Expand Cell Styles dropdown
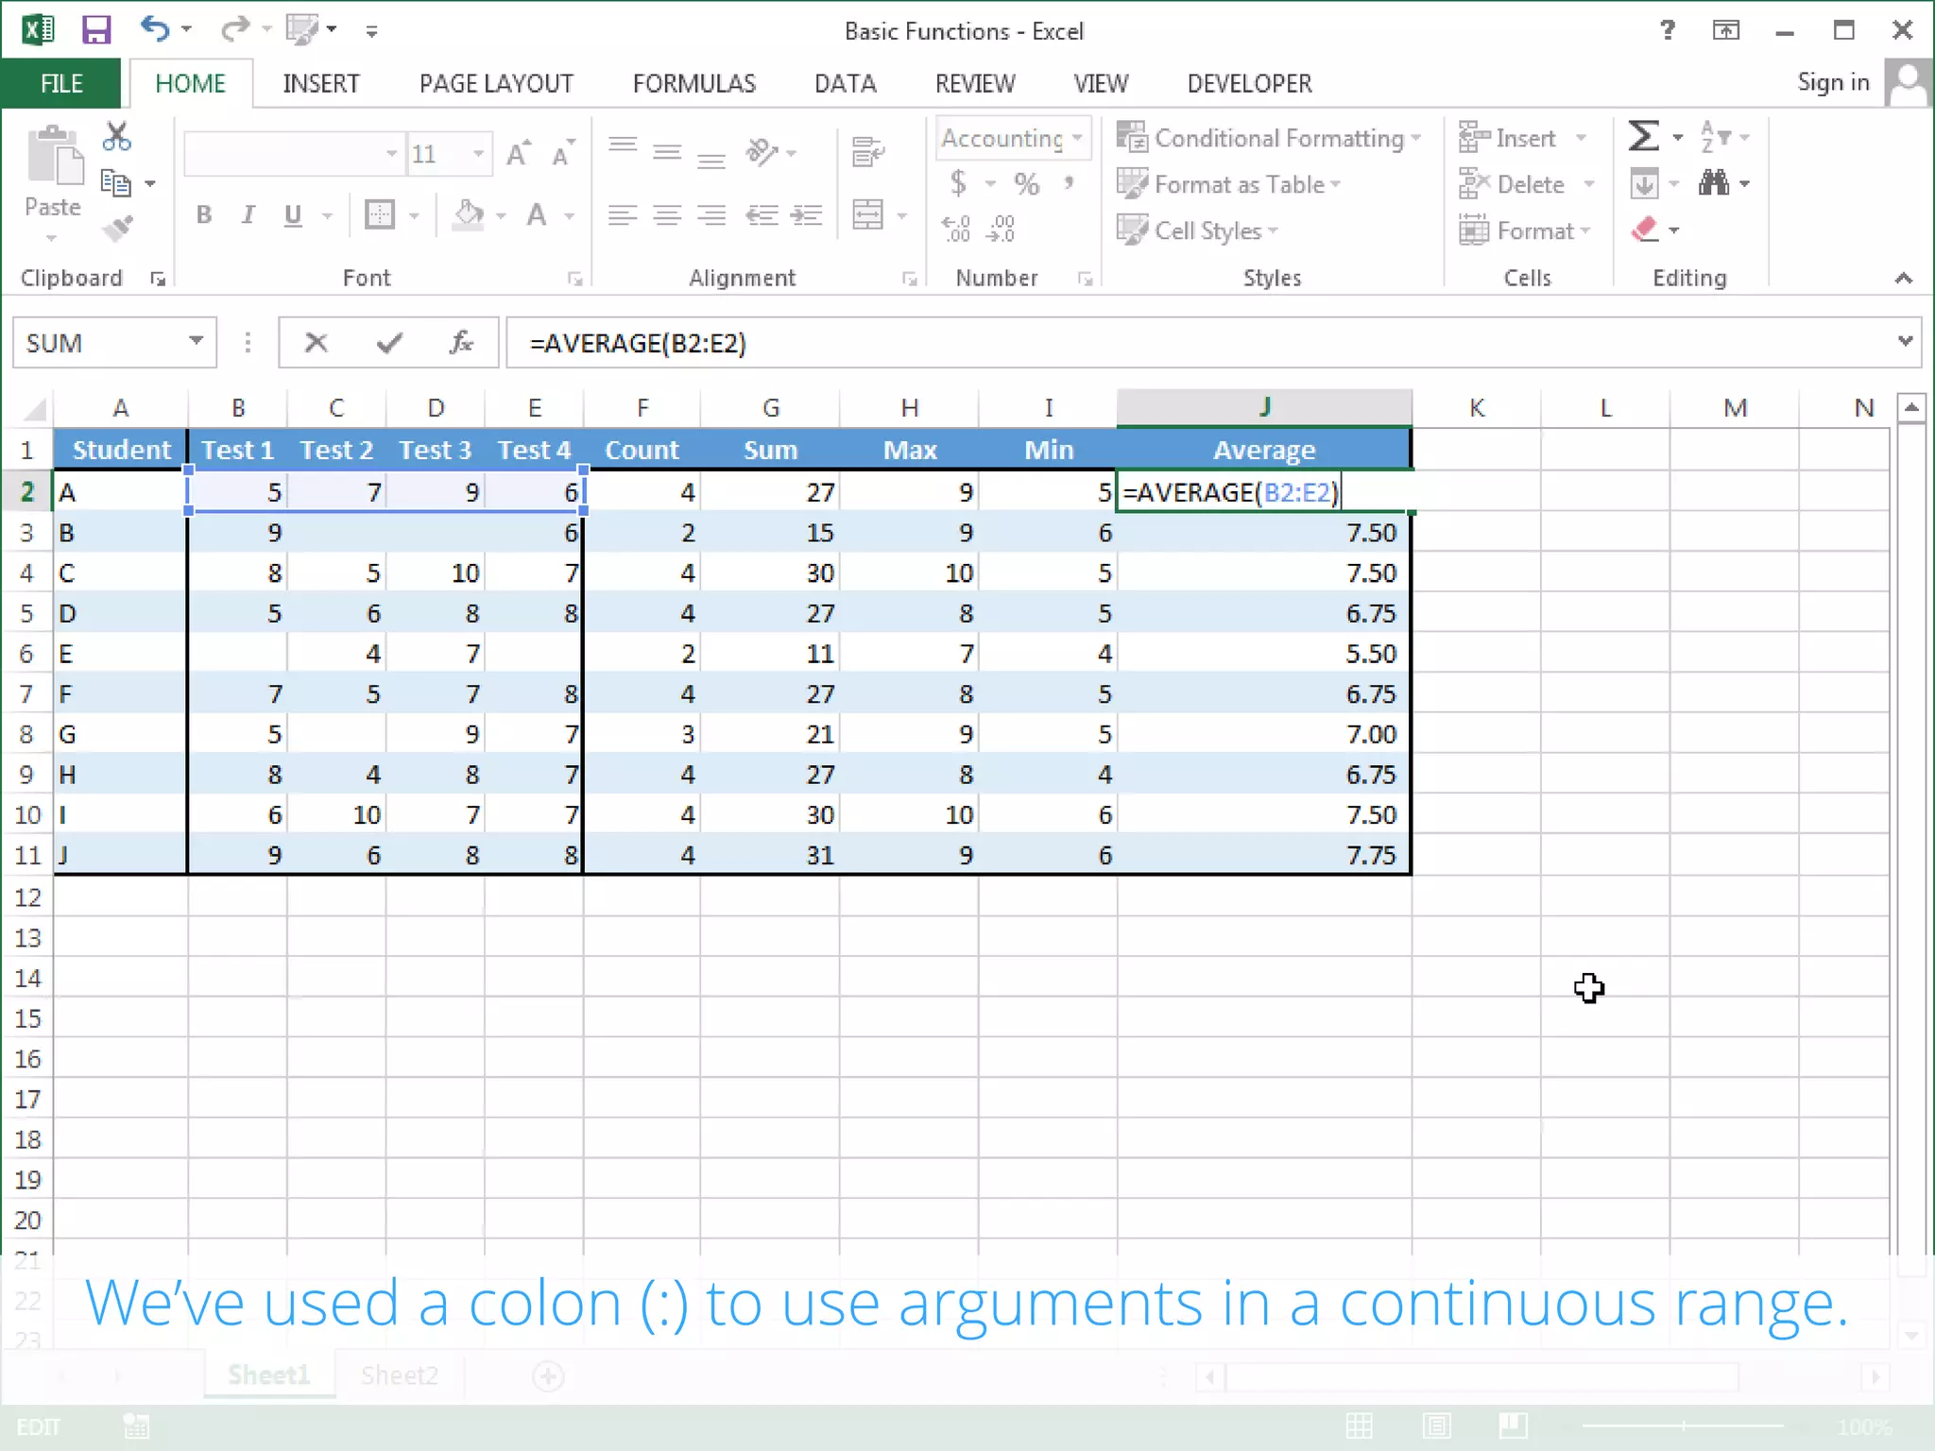This screenshot has height=1451, width=1935. [1273, 230]
